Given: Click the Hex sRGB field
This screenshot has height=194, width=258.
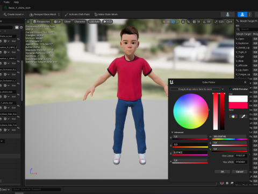Looking at the screenshot, I should [241, 162].
